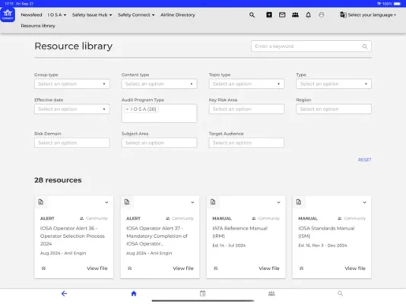Screen dimensions: 406x304
Task: Open the Content type dropdown
Action: tap(159, 84)
